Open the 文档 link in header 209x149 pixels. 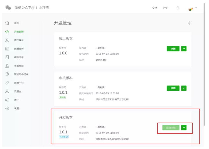point(155,8)
